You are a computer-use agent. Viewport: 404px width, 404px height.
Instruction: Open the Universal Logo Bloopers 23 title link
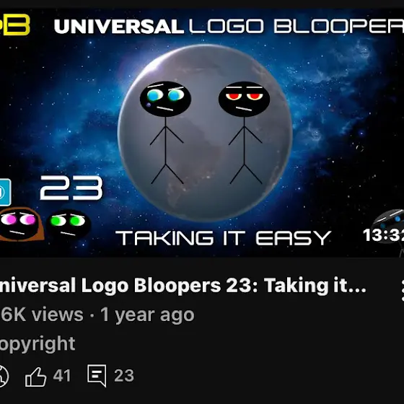[183, 286]
